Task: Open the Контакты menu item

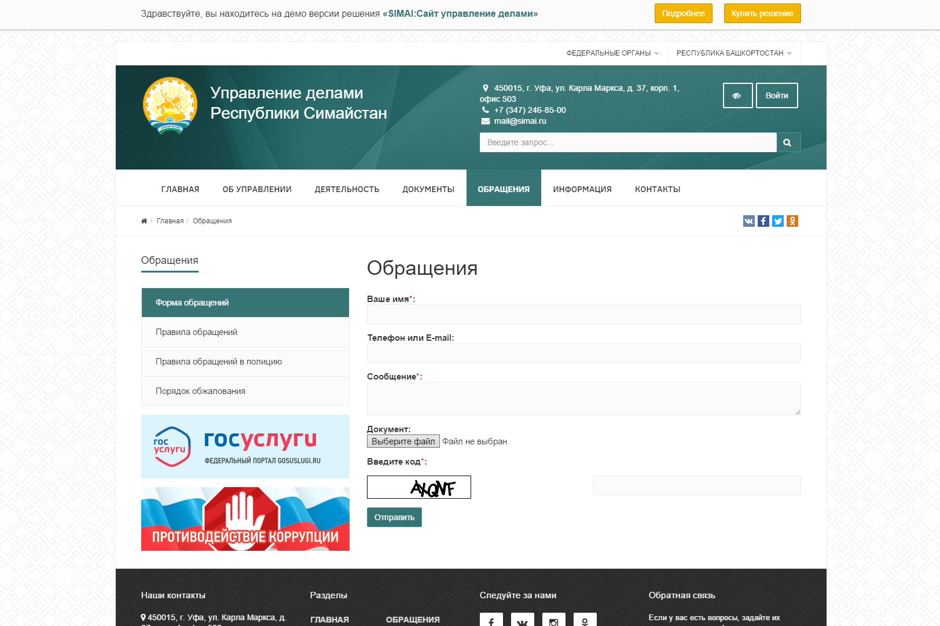Action: pyautogui.click(x=658, y=189)
